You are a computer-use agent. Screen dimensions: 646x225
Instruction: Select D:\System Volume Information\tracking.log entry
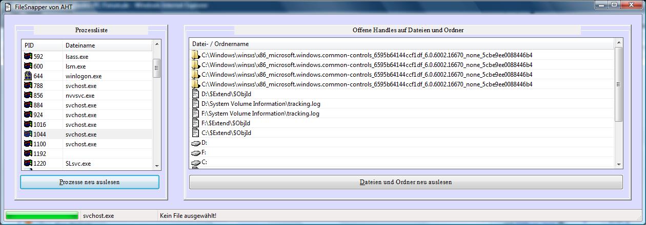pyautogui.click(x=260, y=104)
